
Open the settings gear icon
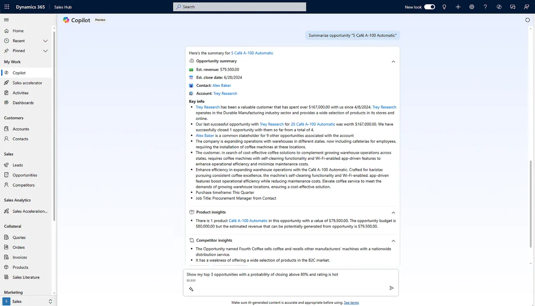(x=472, y=7)
